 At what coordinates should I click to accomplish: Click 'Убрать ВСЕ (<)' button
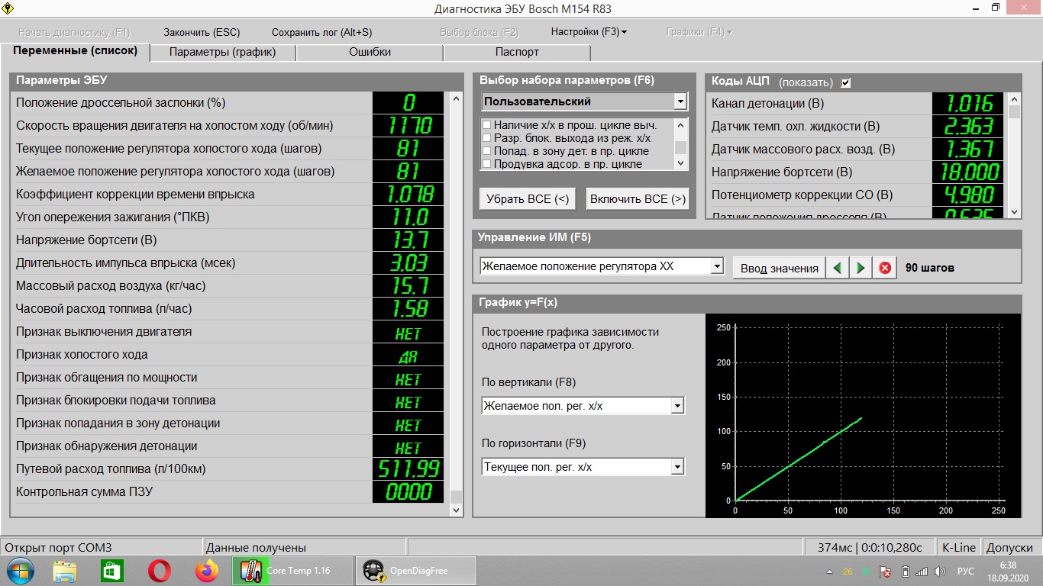tap(528, 199)
